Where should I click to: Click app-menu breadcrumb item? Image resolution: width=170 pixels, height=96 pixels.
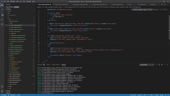tap(137, 7)
